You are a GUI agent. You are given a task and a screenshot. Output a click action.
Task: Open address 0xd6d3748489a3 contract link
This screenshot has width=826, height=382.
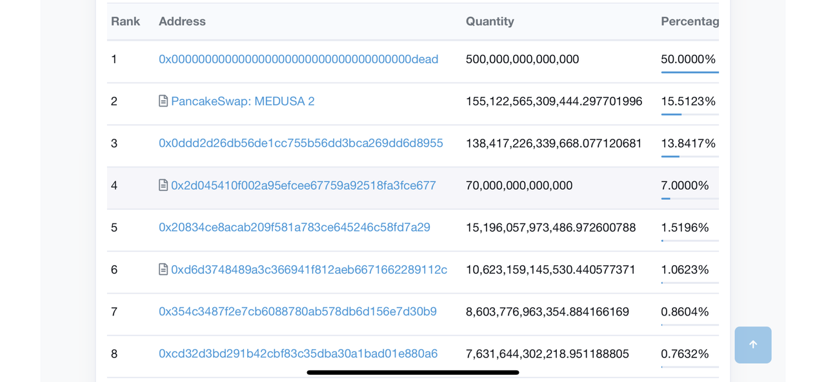[309, 270]
